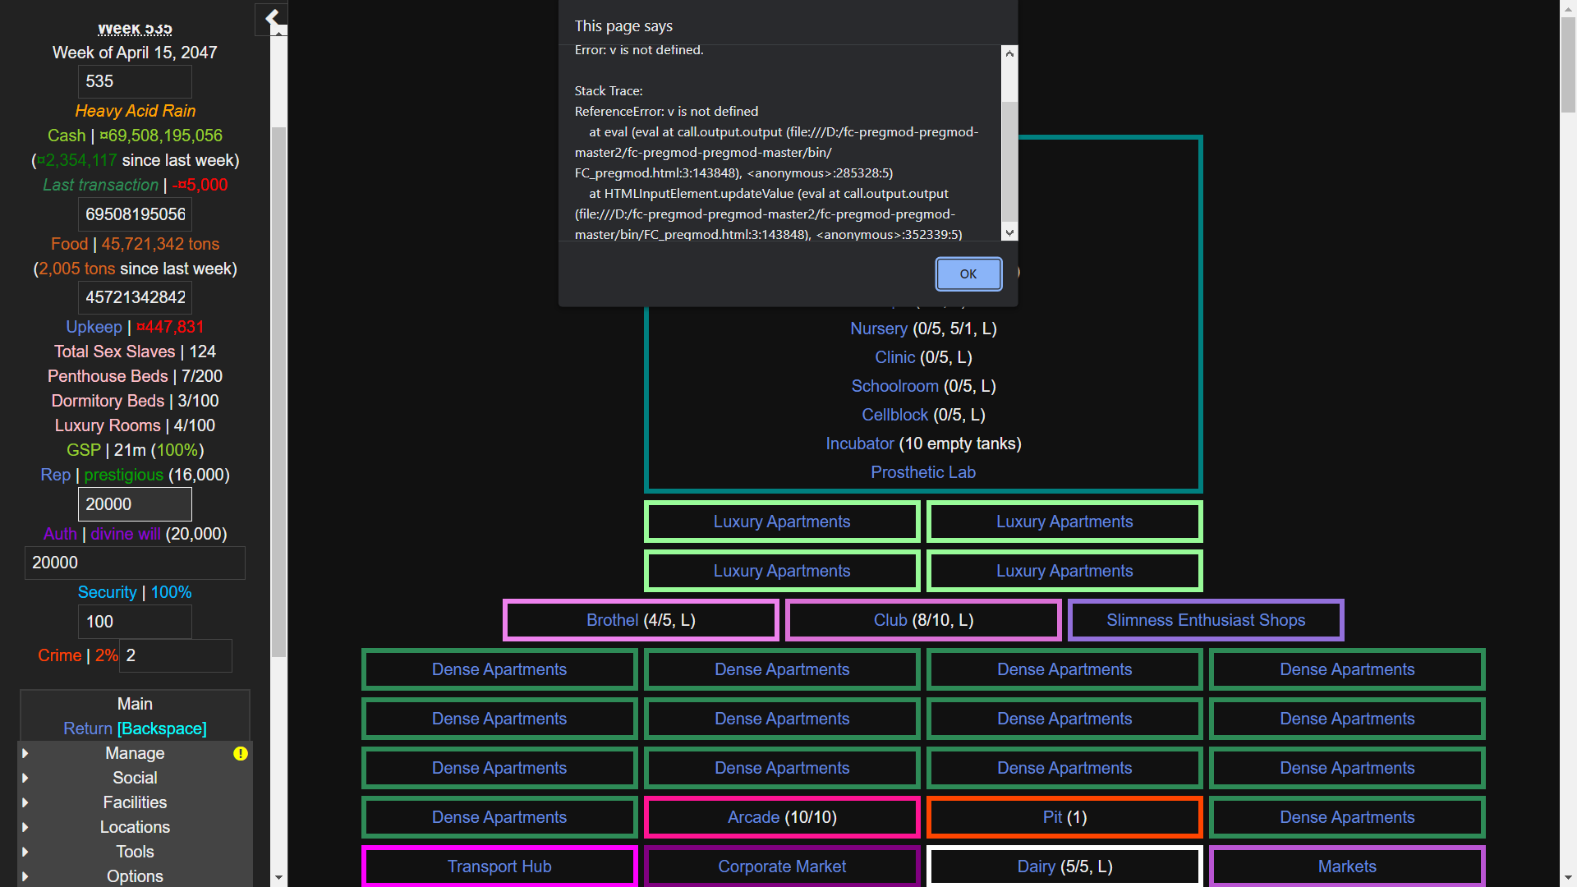Click the Cash amount input field

point(135,214)
